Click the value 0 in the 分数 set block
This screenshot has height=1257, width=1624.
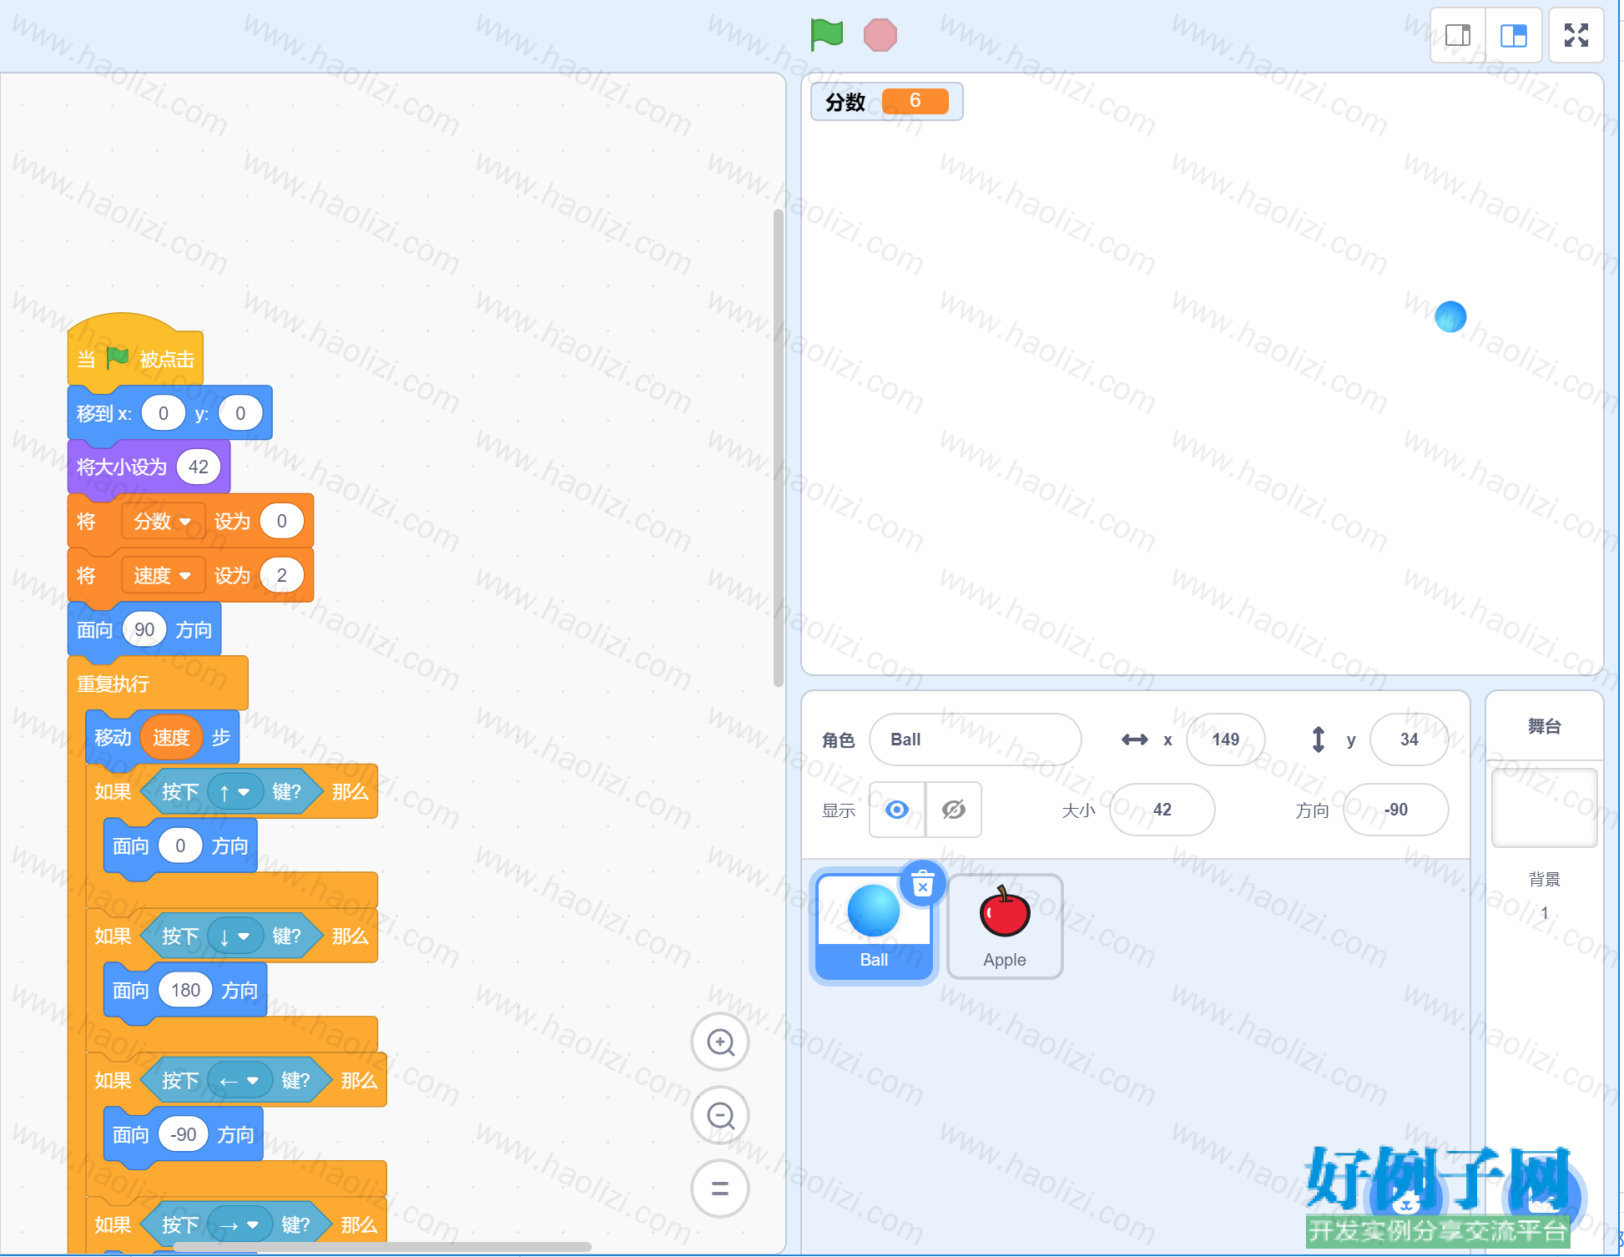(x=281, y=521)
